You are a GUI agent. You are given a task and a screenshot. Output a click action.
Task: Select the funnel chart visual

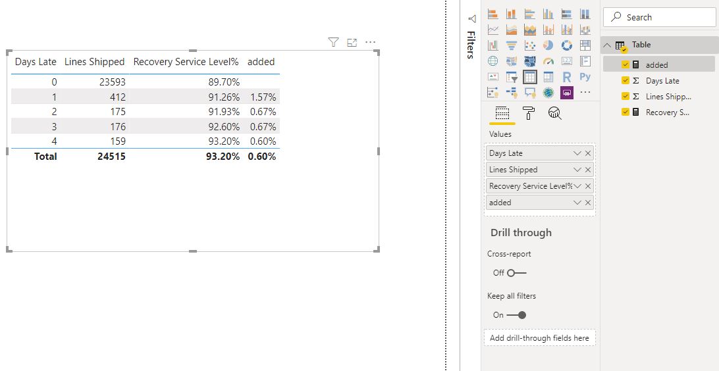(512, 45)
